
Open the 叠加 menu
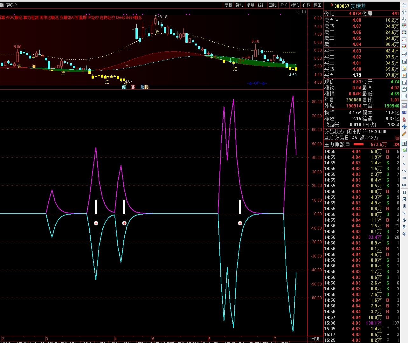click(239, 5)
